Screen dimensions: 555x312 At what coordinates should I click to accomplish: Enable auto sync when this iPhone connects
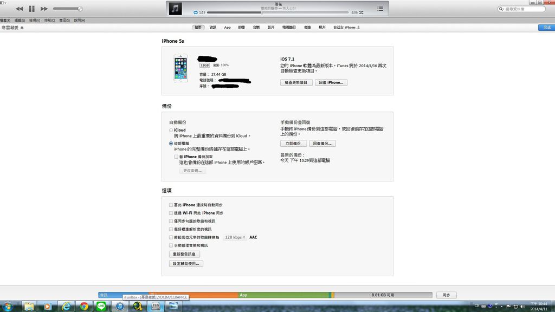[x=171, y=205]
